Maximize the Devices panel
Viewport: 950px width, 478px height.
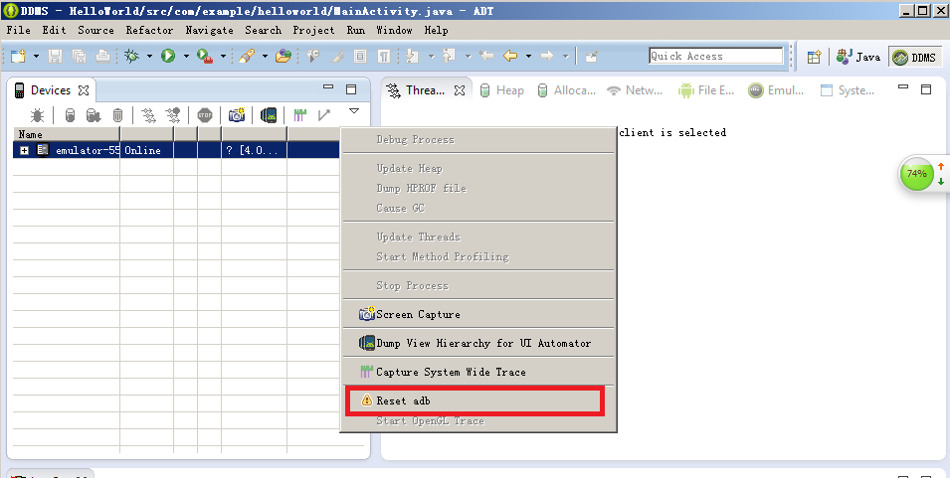351,89
